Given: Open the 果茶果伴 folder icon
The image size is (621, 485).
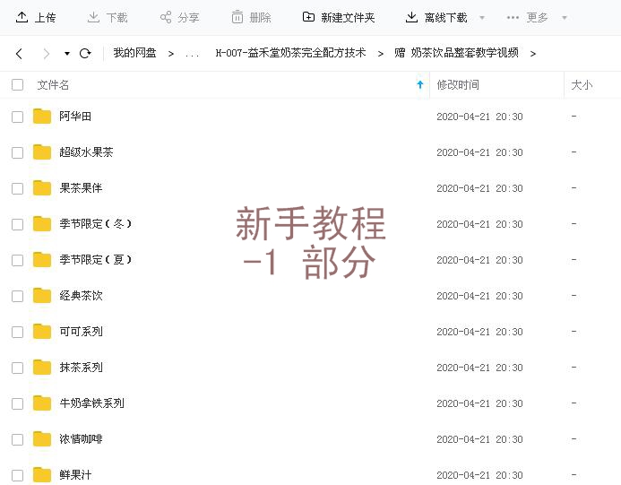Looking at the screenshot, I should point(42,188).
